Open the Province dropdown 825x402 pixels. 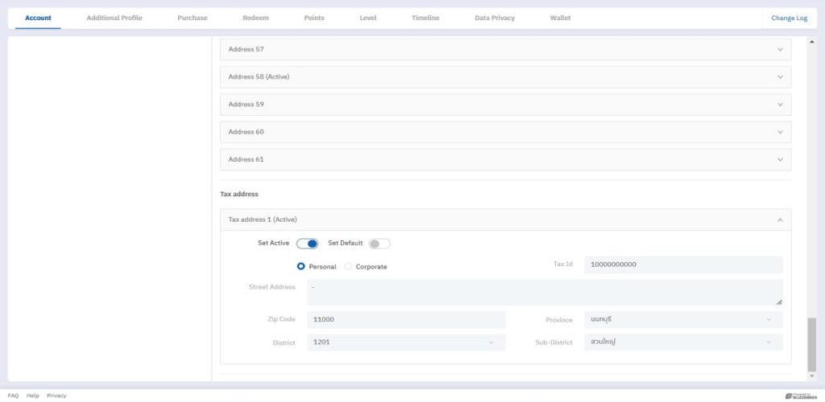tap(682, 320)
